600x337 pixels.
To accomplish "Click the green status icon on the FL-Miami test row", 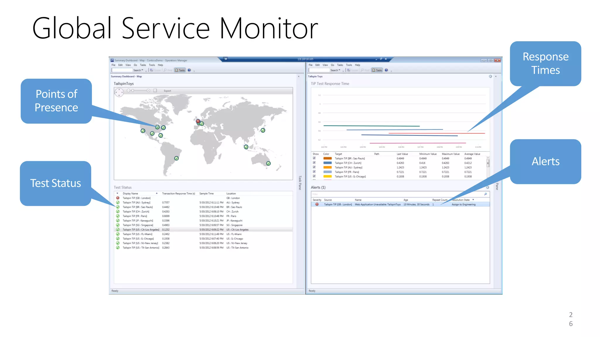I will point(118,234).
